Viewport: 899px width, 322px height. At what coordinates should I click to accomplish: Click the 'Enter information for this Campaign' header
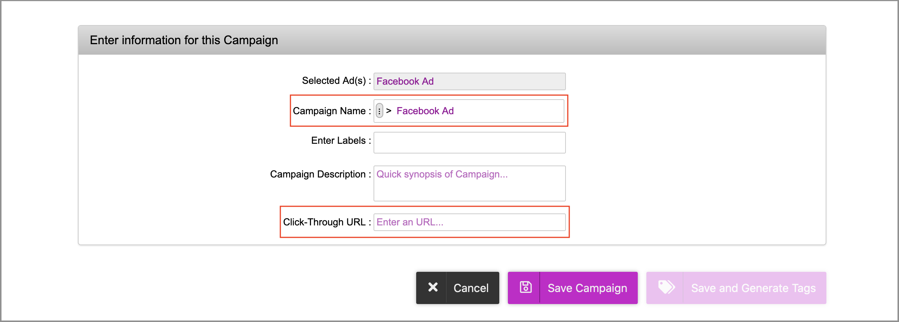pyautogui.click(x=184, y=40)
